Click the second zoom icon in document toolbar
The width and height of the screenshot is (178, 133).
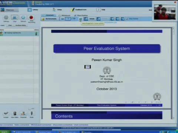point(118,19)
